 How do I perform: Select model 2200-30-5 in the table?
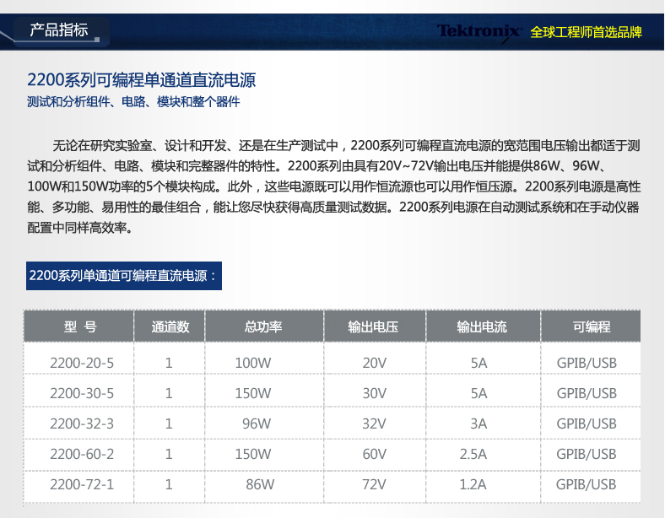click(x=81, y=393)
